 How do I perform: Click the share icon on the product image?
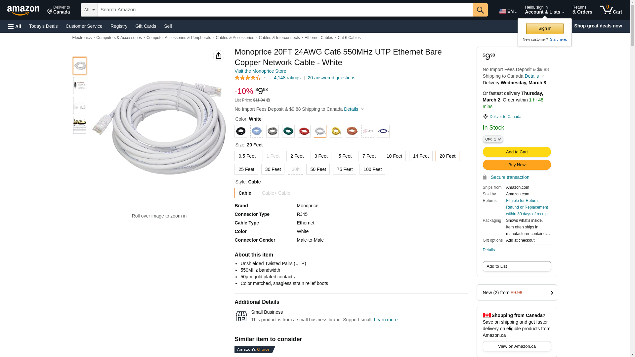[218, 56]
